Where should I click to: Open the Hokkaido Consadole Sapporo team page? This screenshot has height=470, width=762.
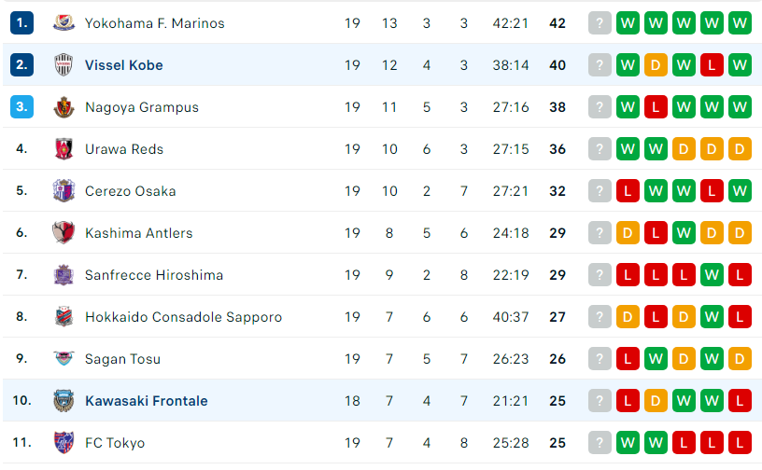point(183,317)
